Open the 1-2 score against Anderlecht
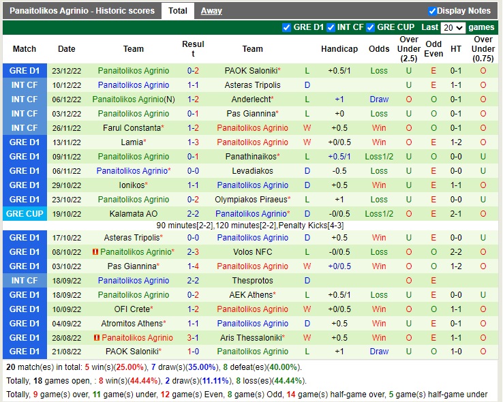The width and height of the screenshot is (503, 402). [x=193, y=99]
